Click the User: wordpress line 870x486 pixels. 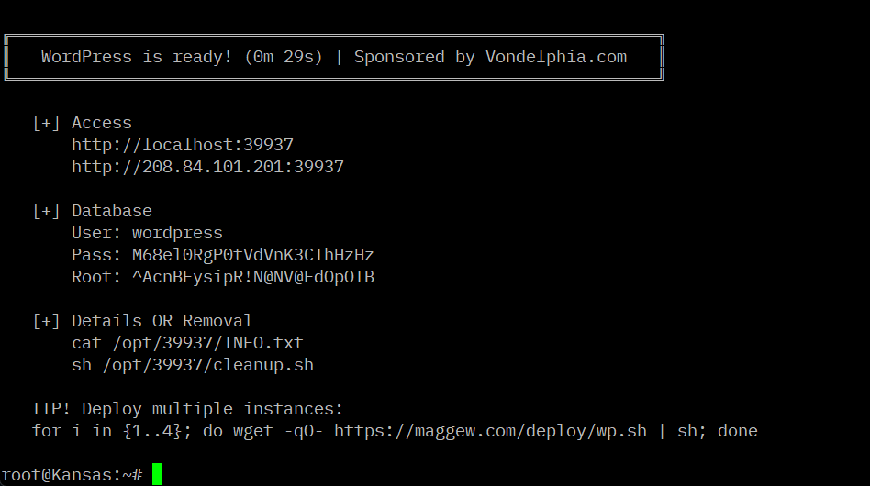click(147, 233)
